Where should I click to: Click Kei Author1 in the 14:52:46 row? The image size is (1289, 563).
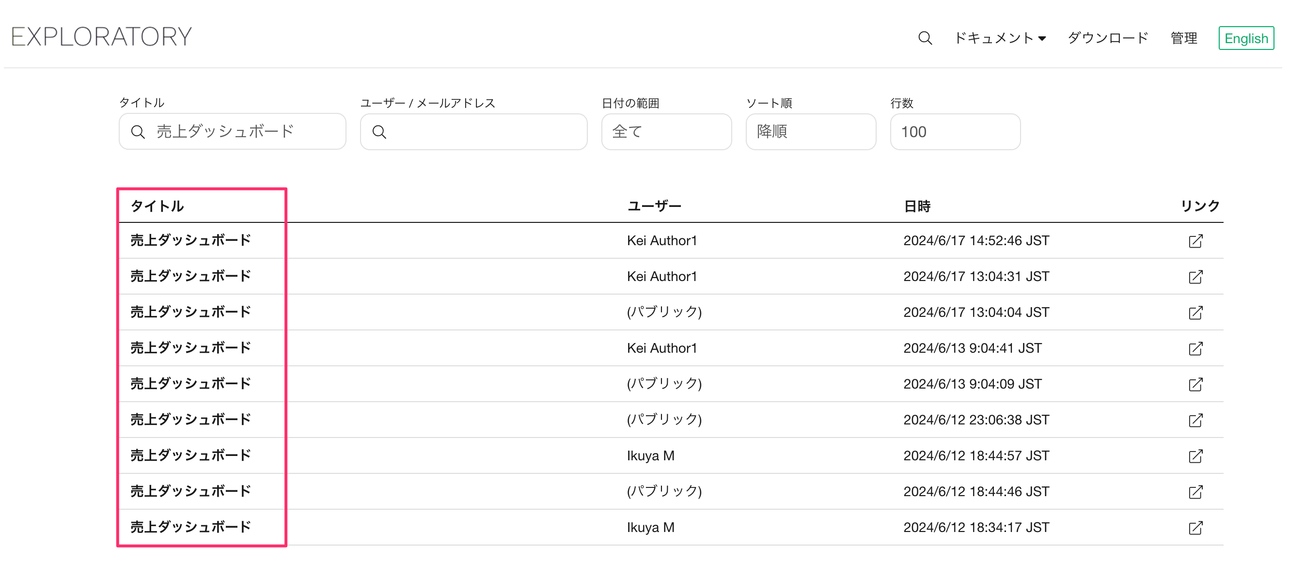coord(661,240)
